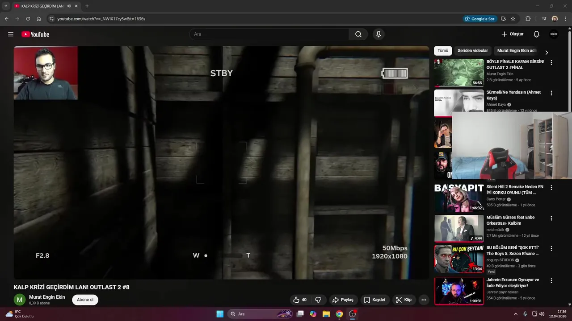Open Chrome three-dot menu

click(565, 19)
